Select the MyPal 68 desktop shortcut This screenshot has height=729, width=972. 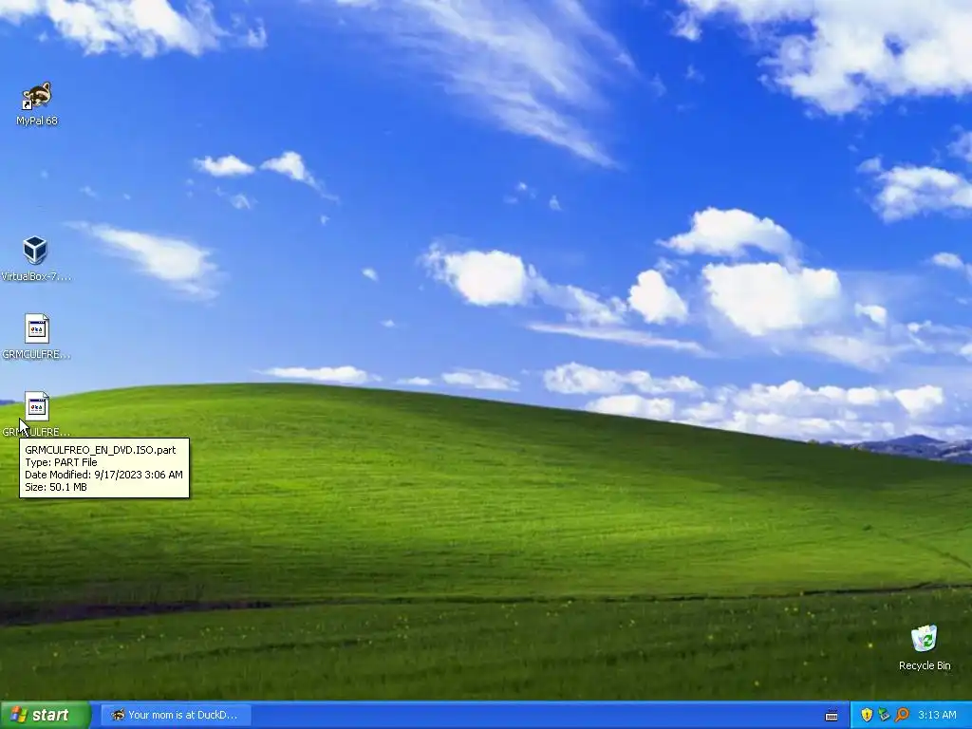tap(37, 103)
